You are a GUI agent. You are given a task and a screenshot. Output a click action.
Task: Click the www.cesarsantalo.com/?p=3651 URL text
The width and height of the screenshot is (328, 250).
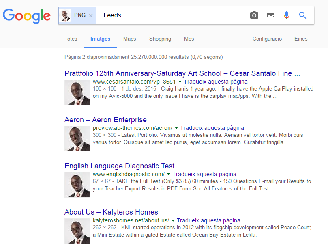tap(134, 82)
